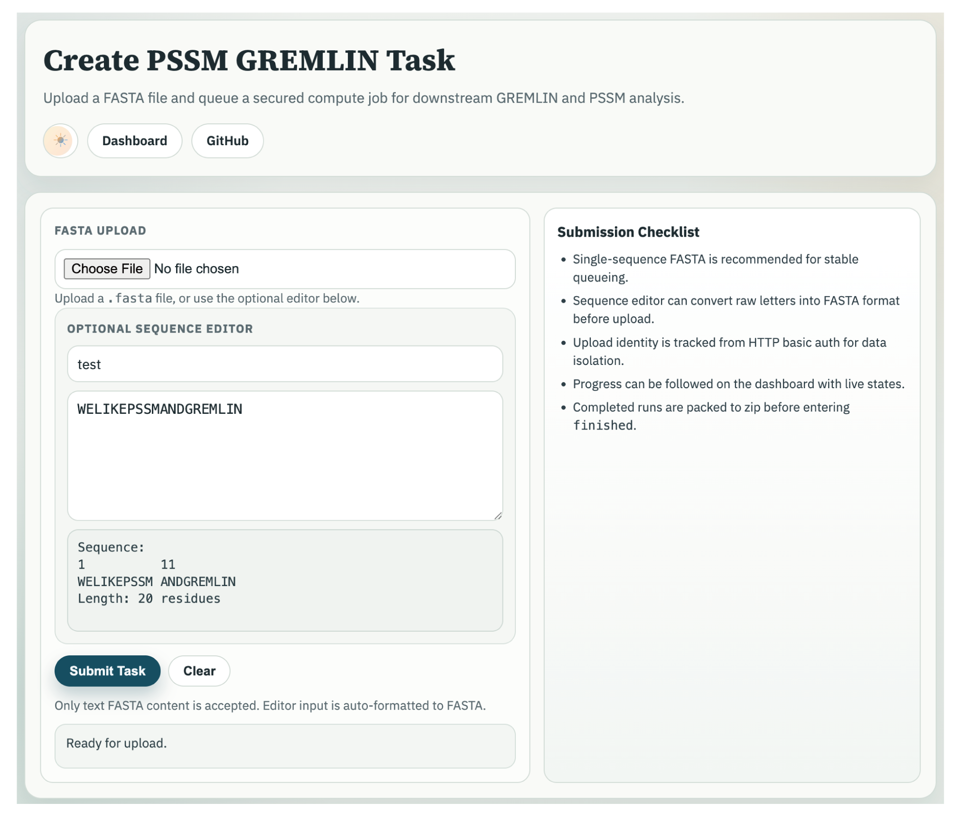Click the 'FASTA UPLOAD' section label
The image size is (960, 821).
[100, 231]
